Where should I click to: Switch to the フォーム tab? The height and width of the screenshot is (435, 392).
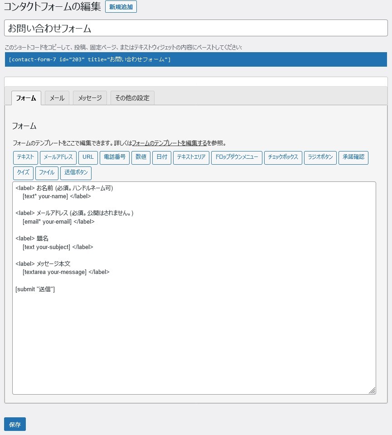(26, 98)
